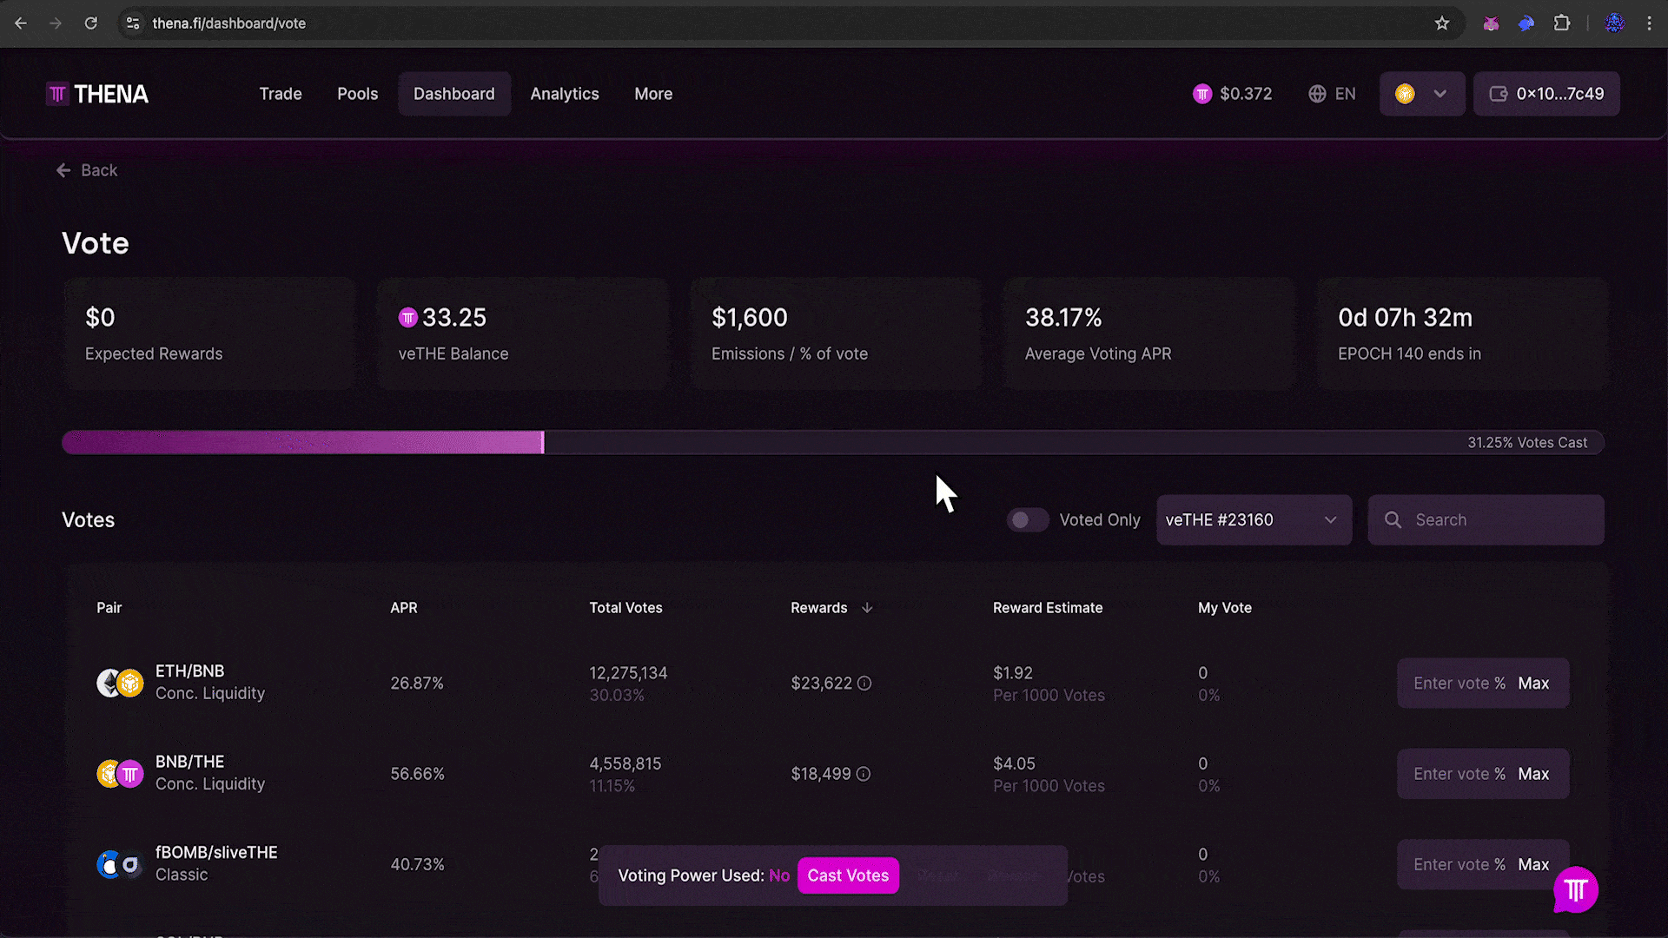
Task: Click the search magnifier icon
Action: click(1393, 519)
